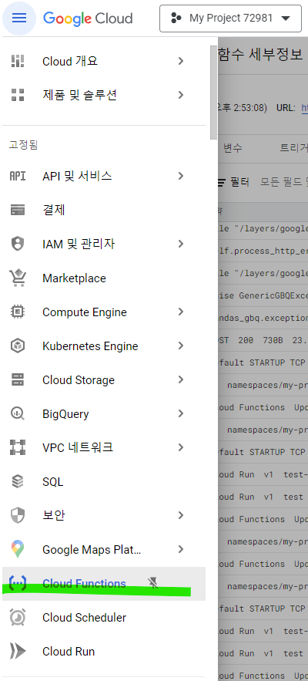This screenshot has height=681, width=308.
Task: Click the Kubernetes Engine hexagon icon
Action: click(18, 346)
